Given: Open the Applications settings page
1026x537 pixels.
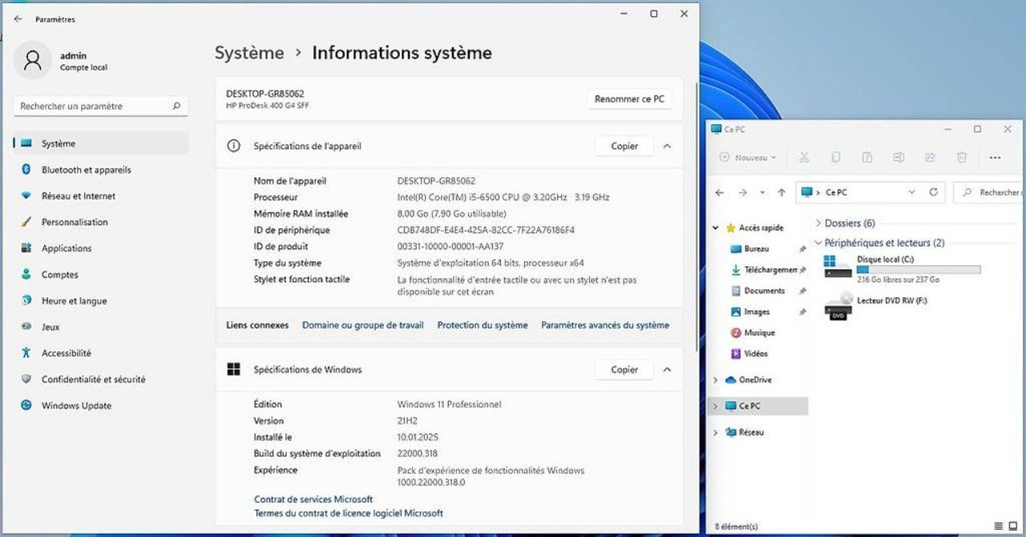Looking at the screenshot, I should (101, 248).
